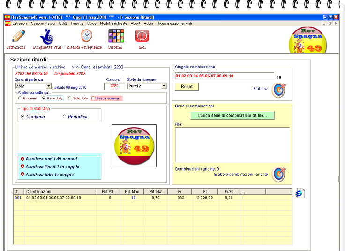Click Elabora combinazioni caricate target icon
345x251 pixels.
click(x=279, y=174)
